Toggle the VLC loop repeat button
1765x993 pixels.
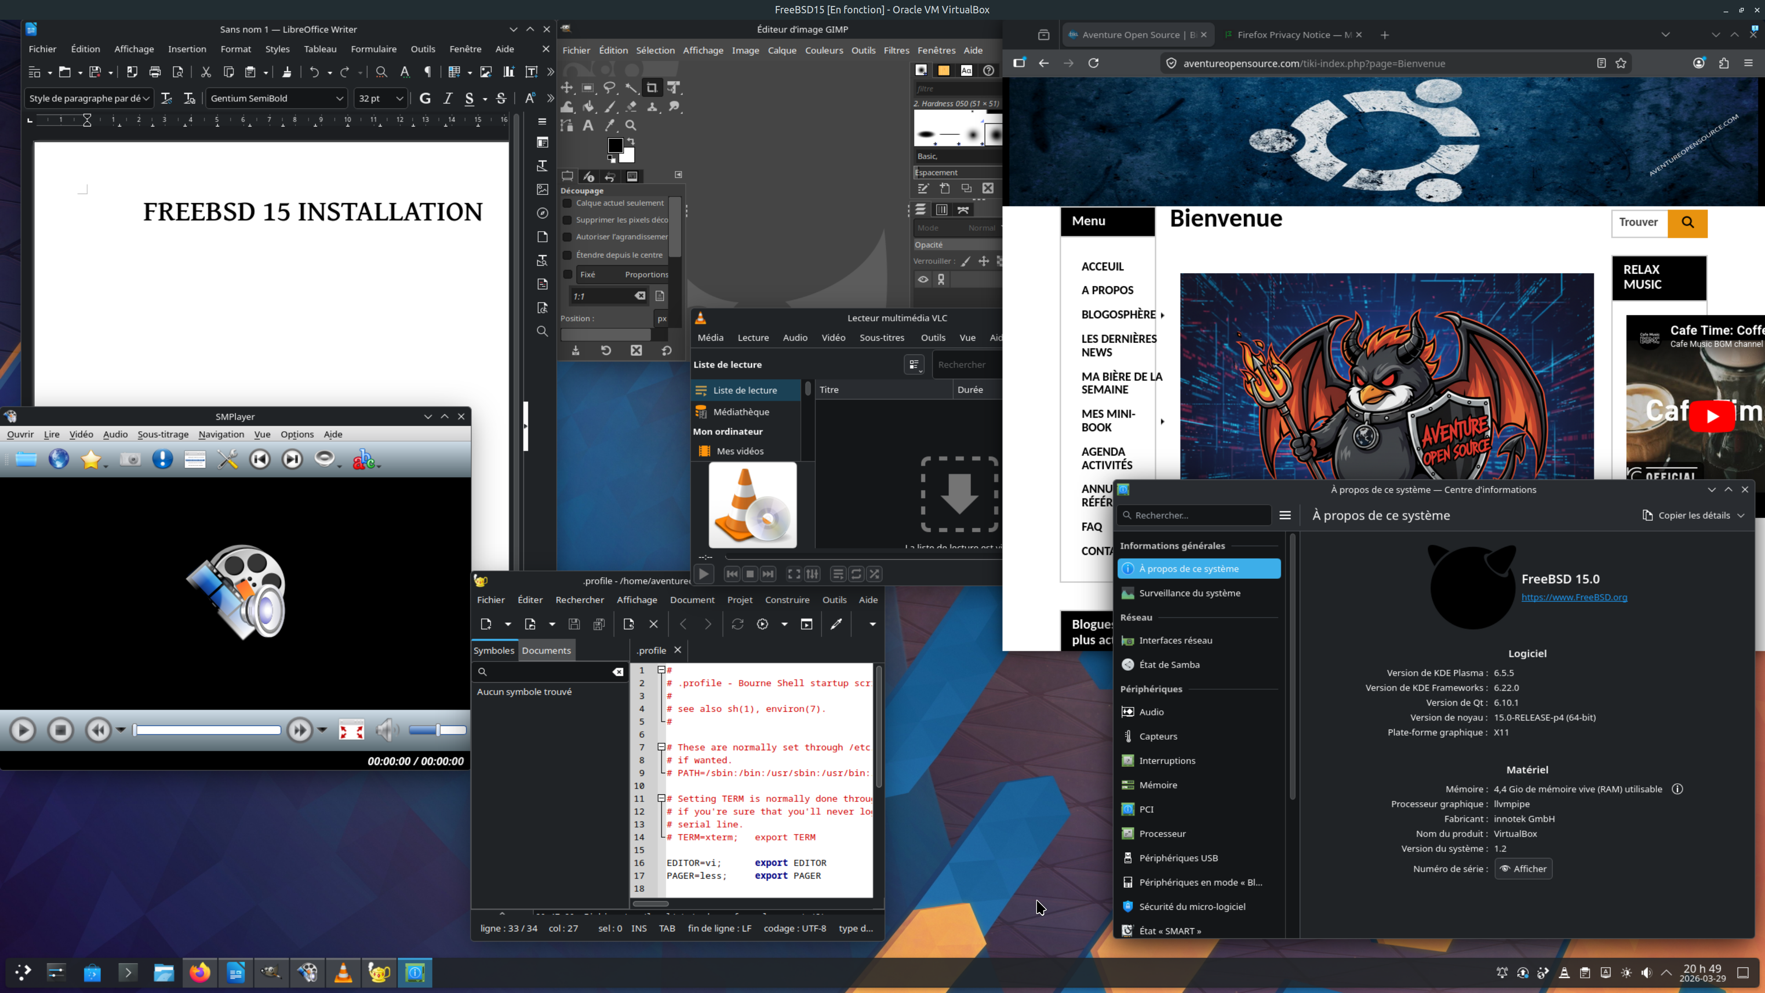[x=856, y=574]
